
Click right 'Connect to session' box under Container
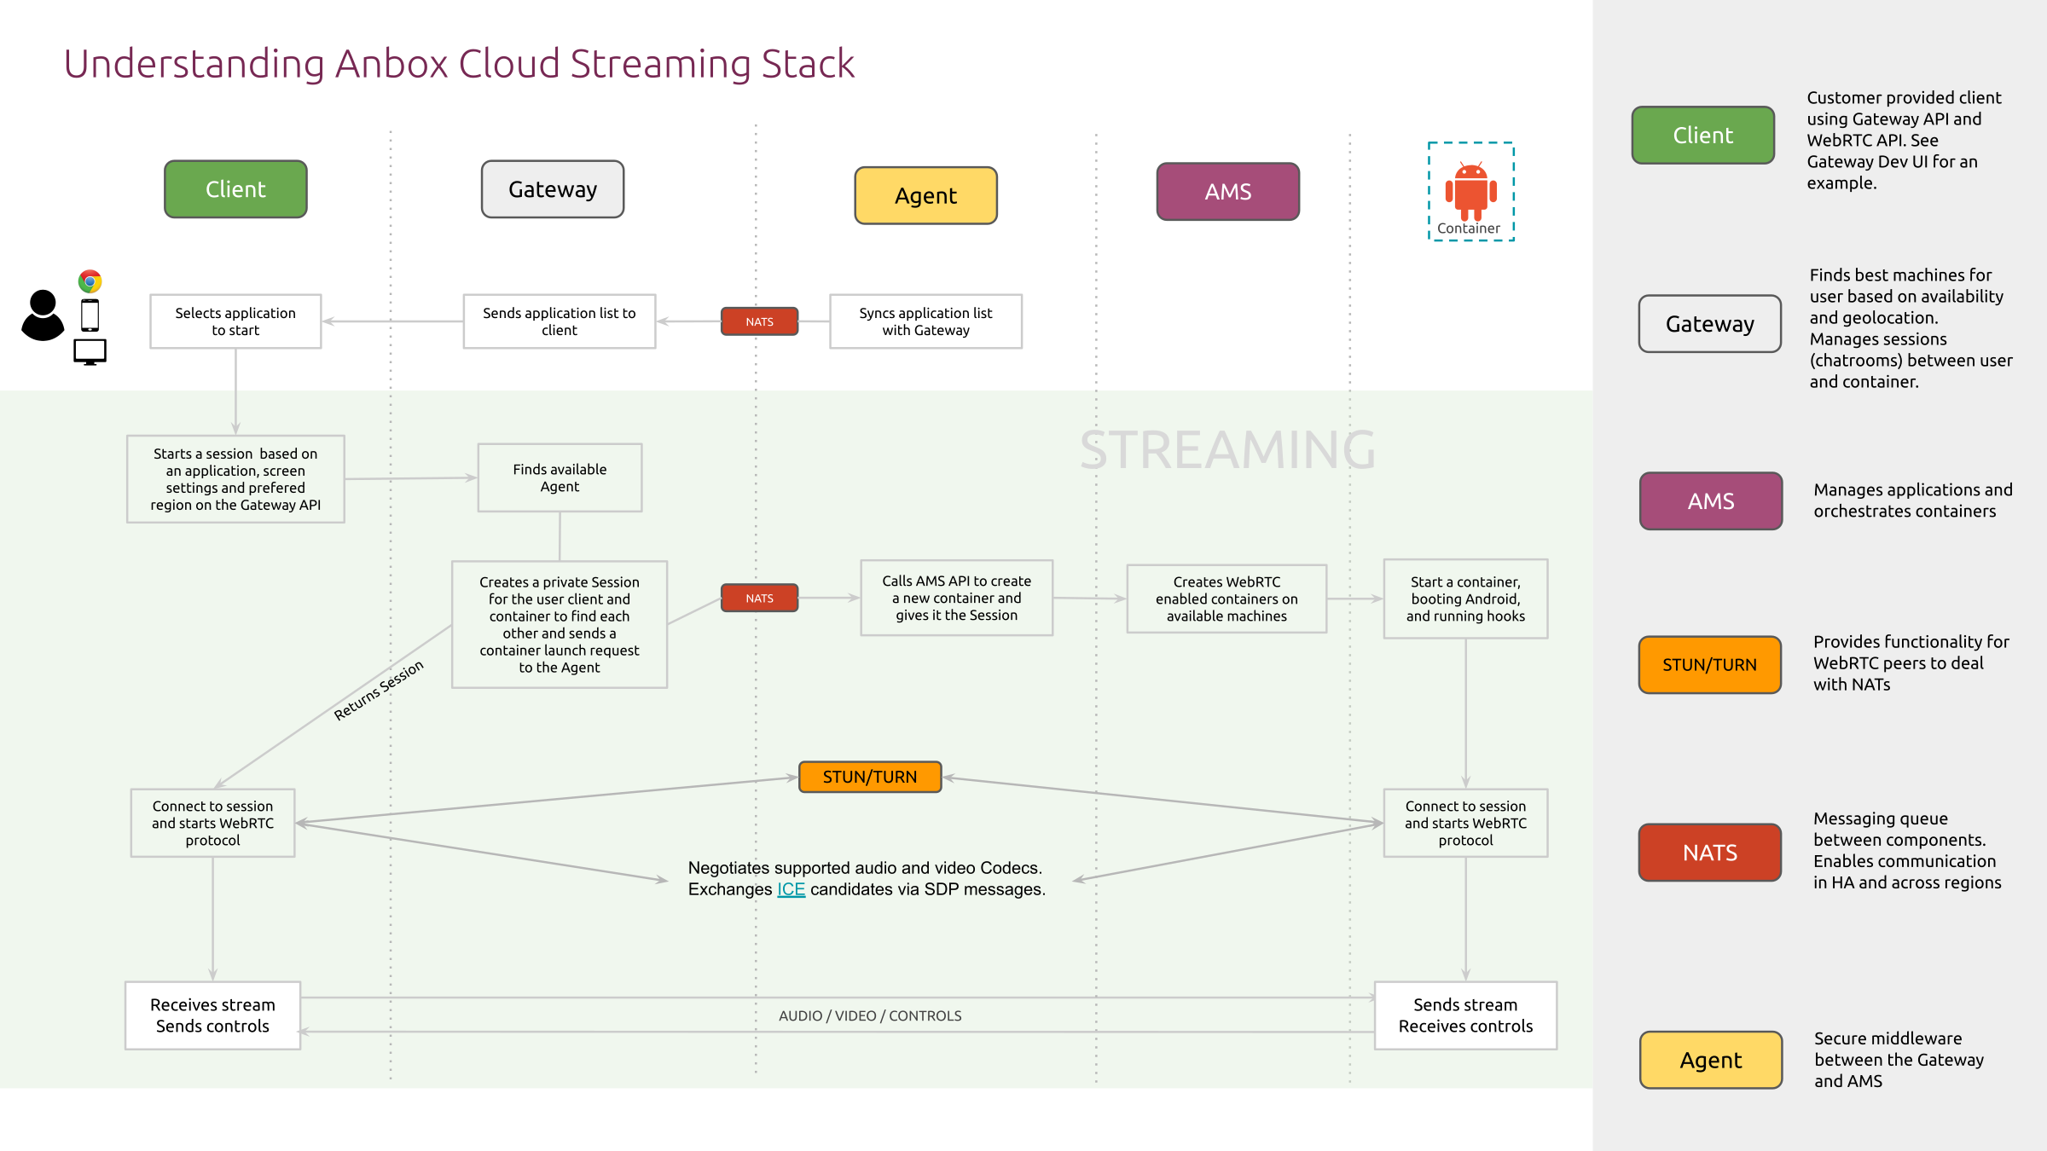click(1465, 823)
